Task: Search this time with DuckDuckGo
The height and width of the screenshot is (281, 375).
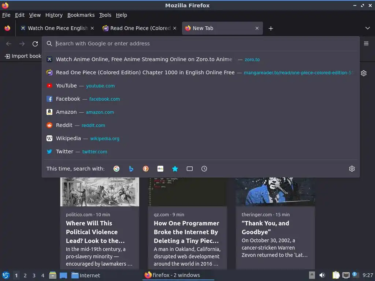Action: [146, 169]
